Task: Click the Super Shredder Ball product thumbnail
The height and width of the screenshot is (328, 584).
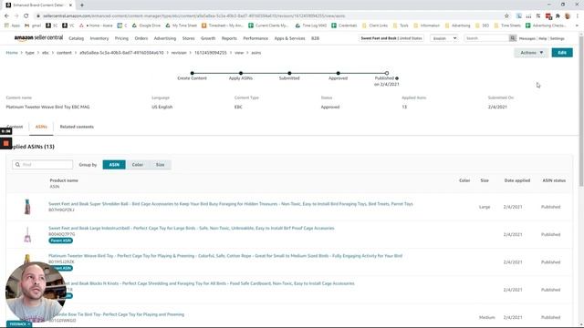Action: [x=27, y=207]
